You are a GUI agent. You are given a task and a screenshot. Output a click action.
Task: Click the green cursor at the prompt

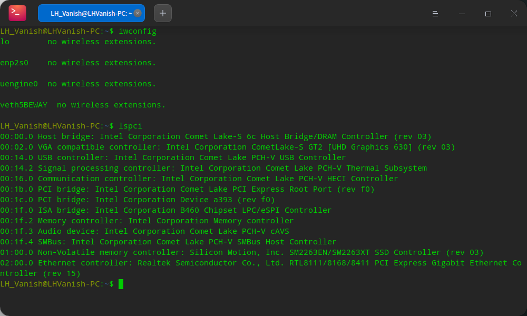pyautogui.click(x=121, y=284)
